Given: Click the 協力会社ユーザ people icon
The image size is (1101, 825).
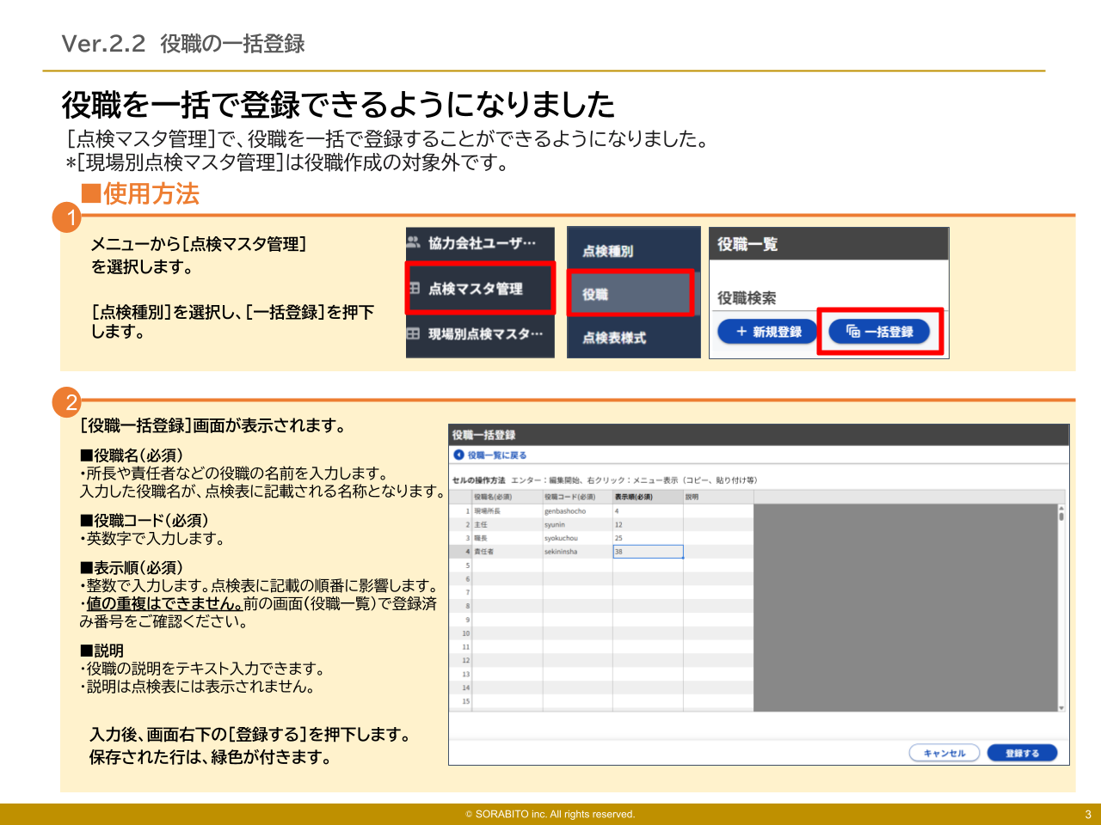Looking at the screenshot, I should click(414, 242).
